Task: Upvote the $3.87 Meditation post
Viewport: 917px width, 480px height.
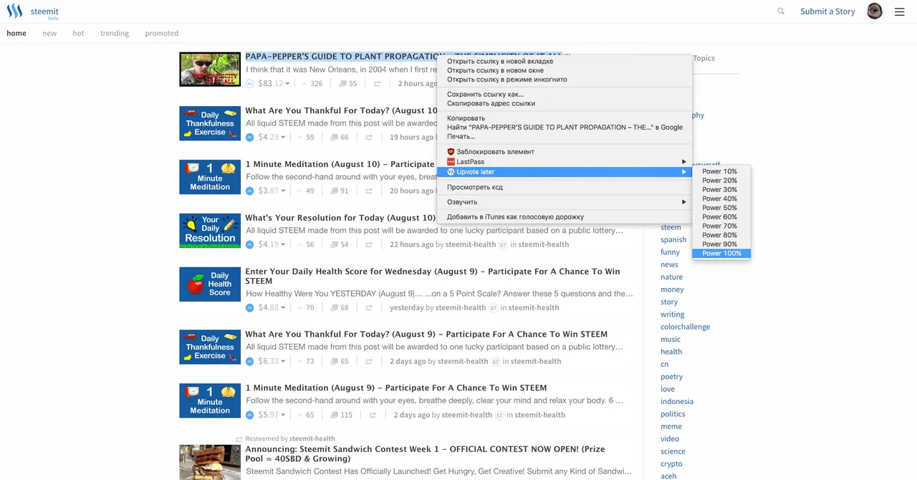Action: point(250,191)
